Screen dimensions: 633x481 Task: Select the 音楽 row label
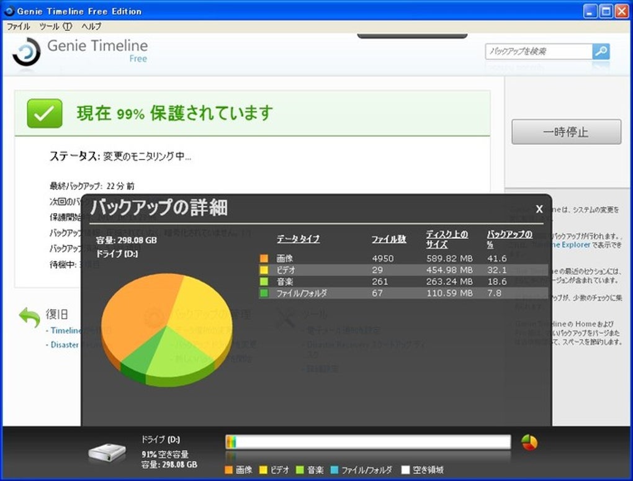[285, 282]
